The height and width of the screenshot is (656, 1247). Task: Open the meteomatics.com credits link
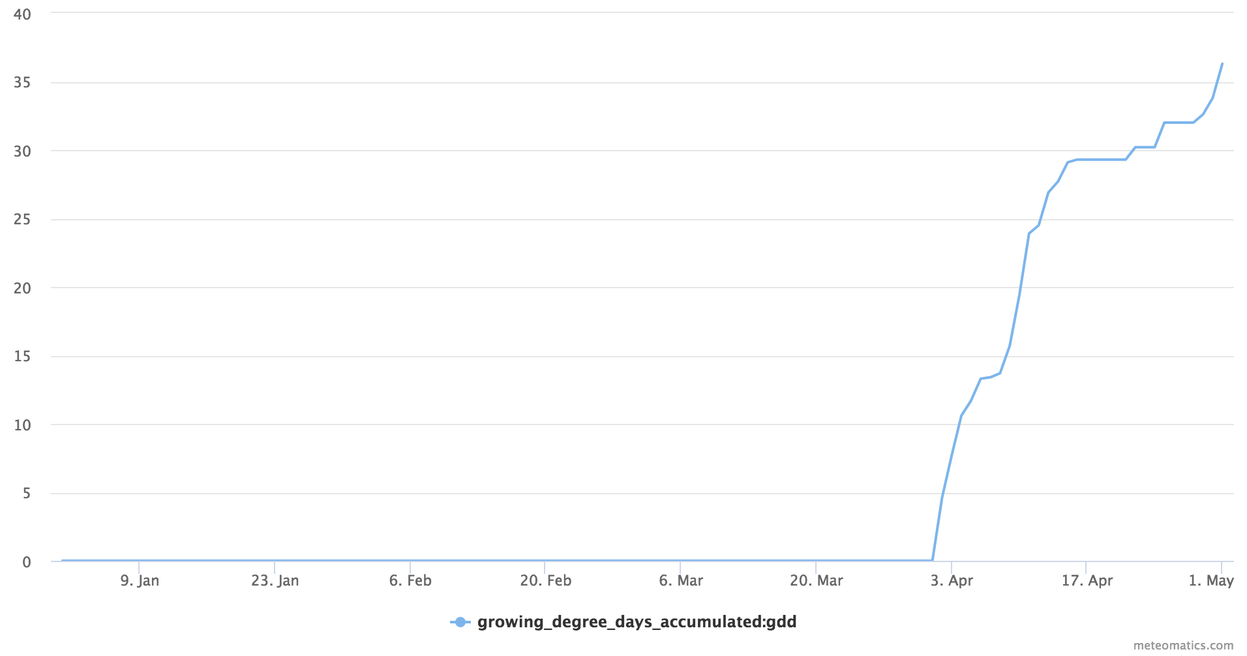(1183, 646)
